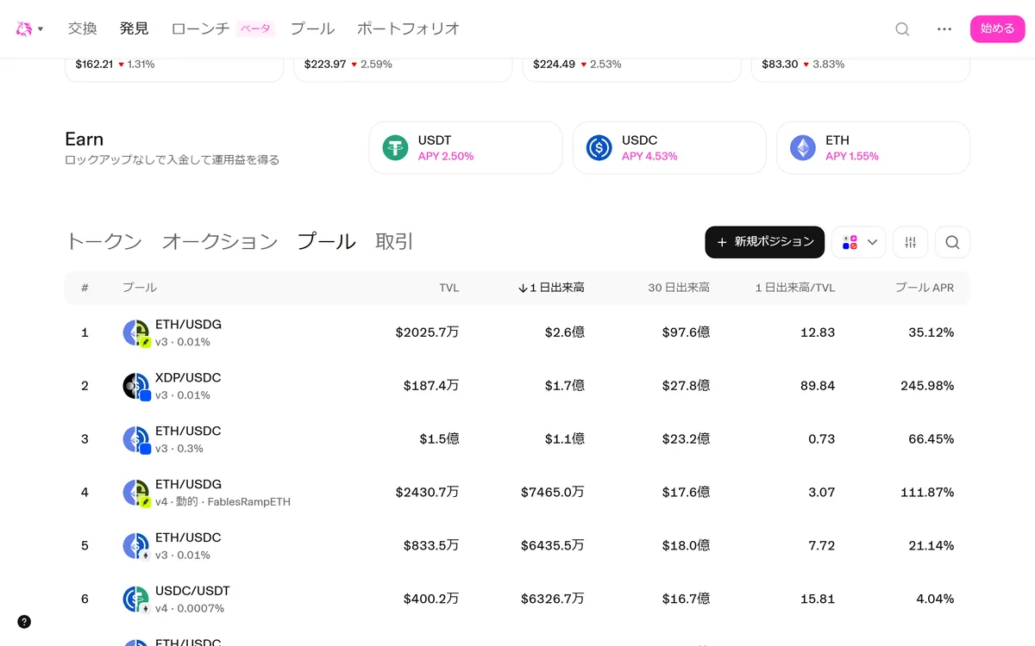
Task: Click the ベータ badge
Action: pos(255,29)
